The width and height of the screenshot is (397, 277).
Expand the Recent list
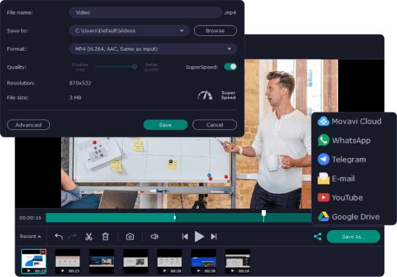[30, 237]
